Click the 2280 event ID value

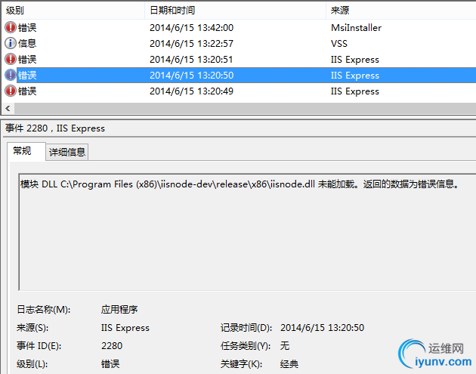[112, 346]
